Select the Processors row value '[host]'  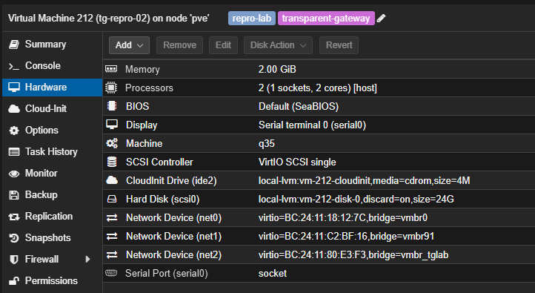click(365, 88)
